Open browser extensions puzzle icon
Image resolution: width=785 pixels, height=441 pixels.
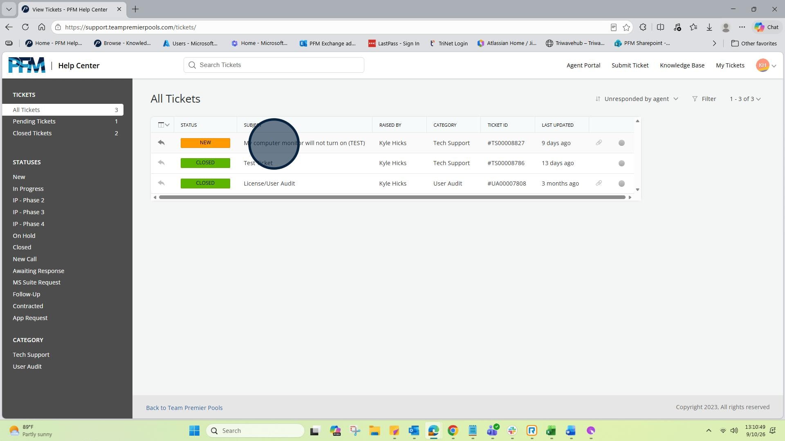(643, 27)
